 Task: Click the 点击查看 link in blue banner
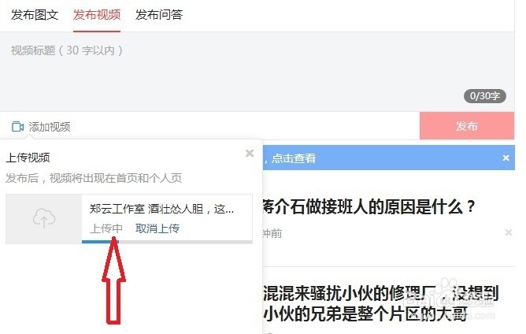294,158
